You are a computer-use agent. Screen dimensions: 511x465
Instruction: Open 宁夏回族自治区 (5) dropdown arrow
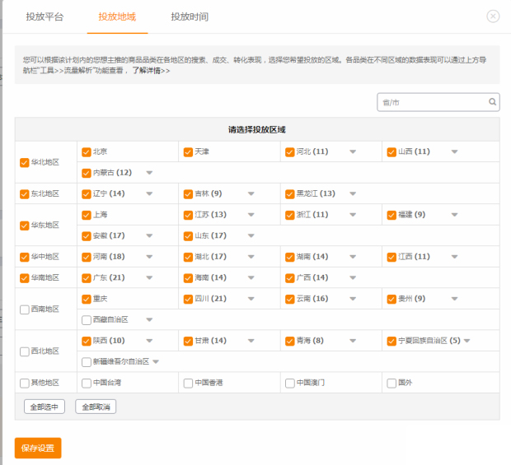tap(467, 341)
